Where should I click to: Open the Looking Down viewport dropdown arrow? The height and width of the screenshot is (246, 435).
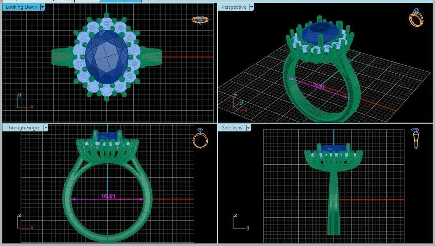pos(42,7)
